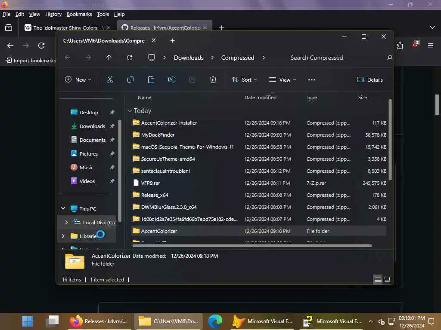The image size is (441, 330).
Task: Select the MyDockFinder zip file
Action: pos(259,135)
